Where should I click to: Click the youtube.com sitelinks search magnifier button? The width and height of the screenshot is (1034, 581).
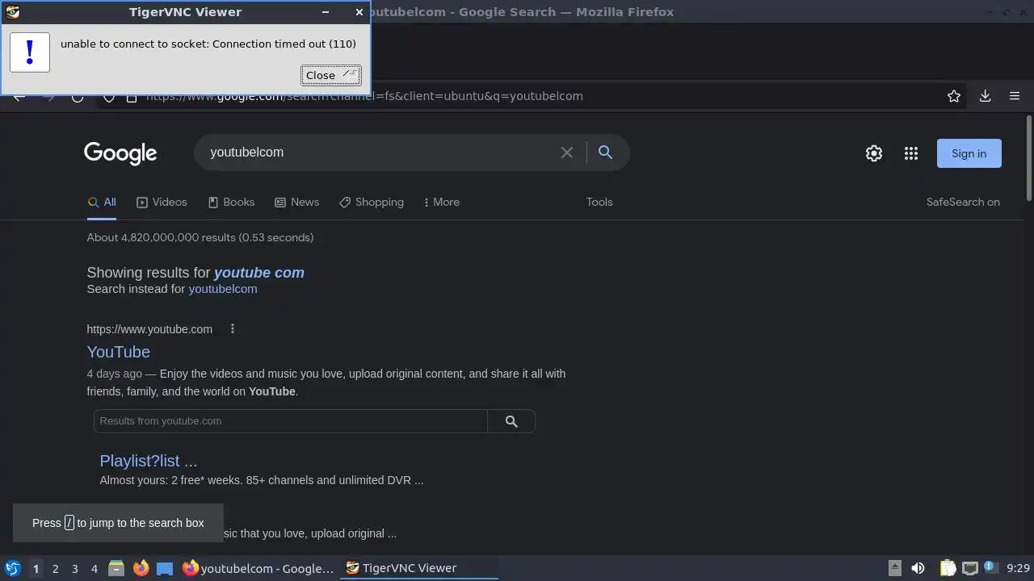pyautogui.click(x=511, y=421)
